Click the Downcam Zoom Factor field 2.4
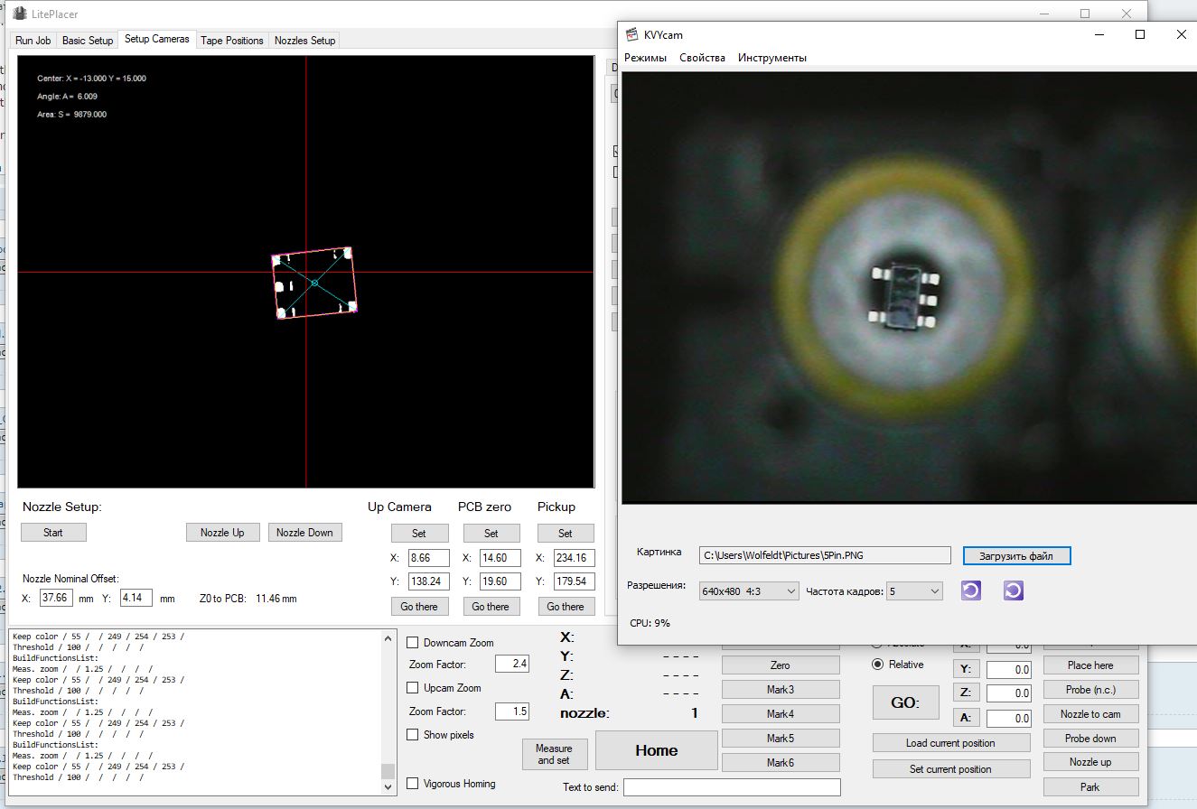 [x=512, y=665]
